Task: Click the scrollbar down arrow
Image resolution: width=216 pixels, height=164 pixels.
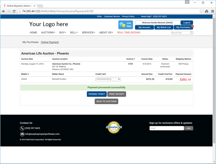Action: (x=214, y=162)
